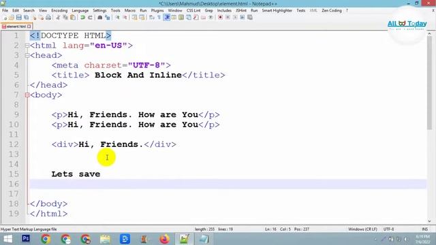Open File Explorer folder from the taskbar
The image size is (436, 245).
tap(105, 239)
